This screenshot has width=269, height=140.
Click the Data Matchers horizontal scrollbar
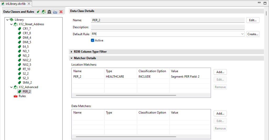click(x=126, y=137)
